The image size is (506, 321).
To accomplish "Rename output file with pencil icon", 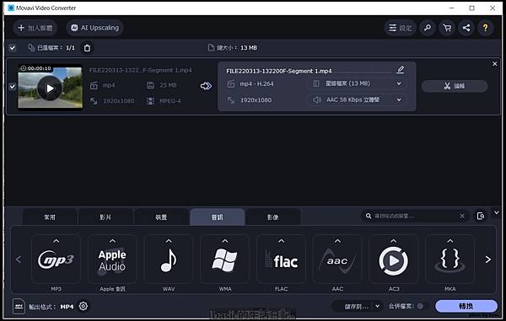I will click(x=400, y=69).
